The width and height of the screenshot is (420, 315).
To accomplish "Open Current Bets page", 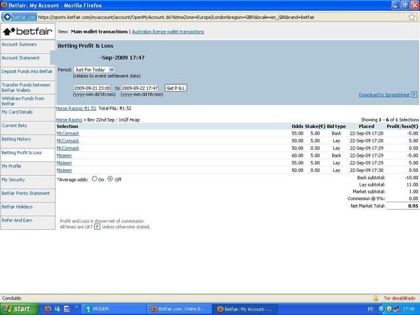I will [x=14, y=125].
